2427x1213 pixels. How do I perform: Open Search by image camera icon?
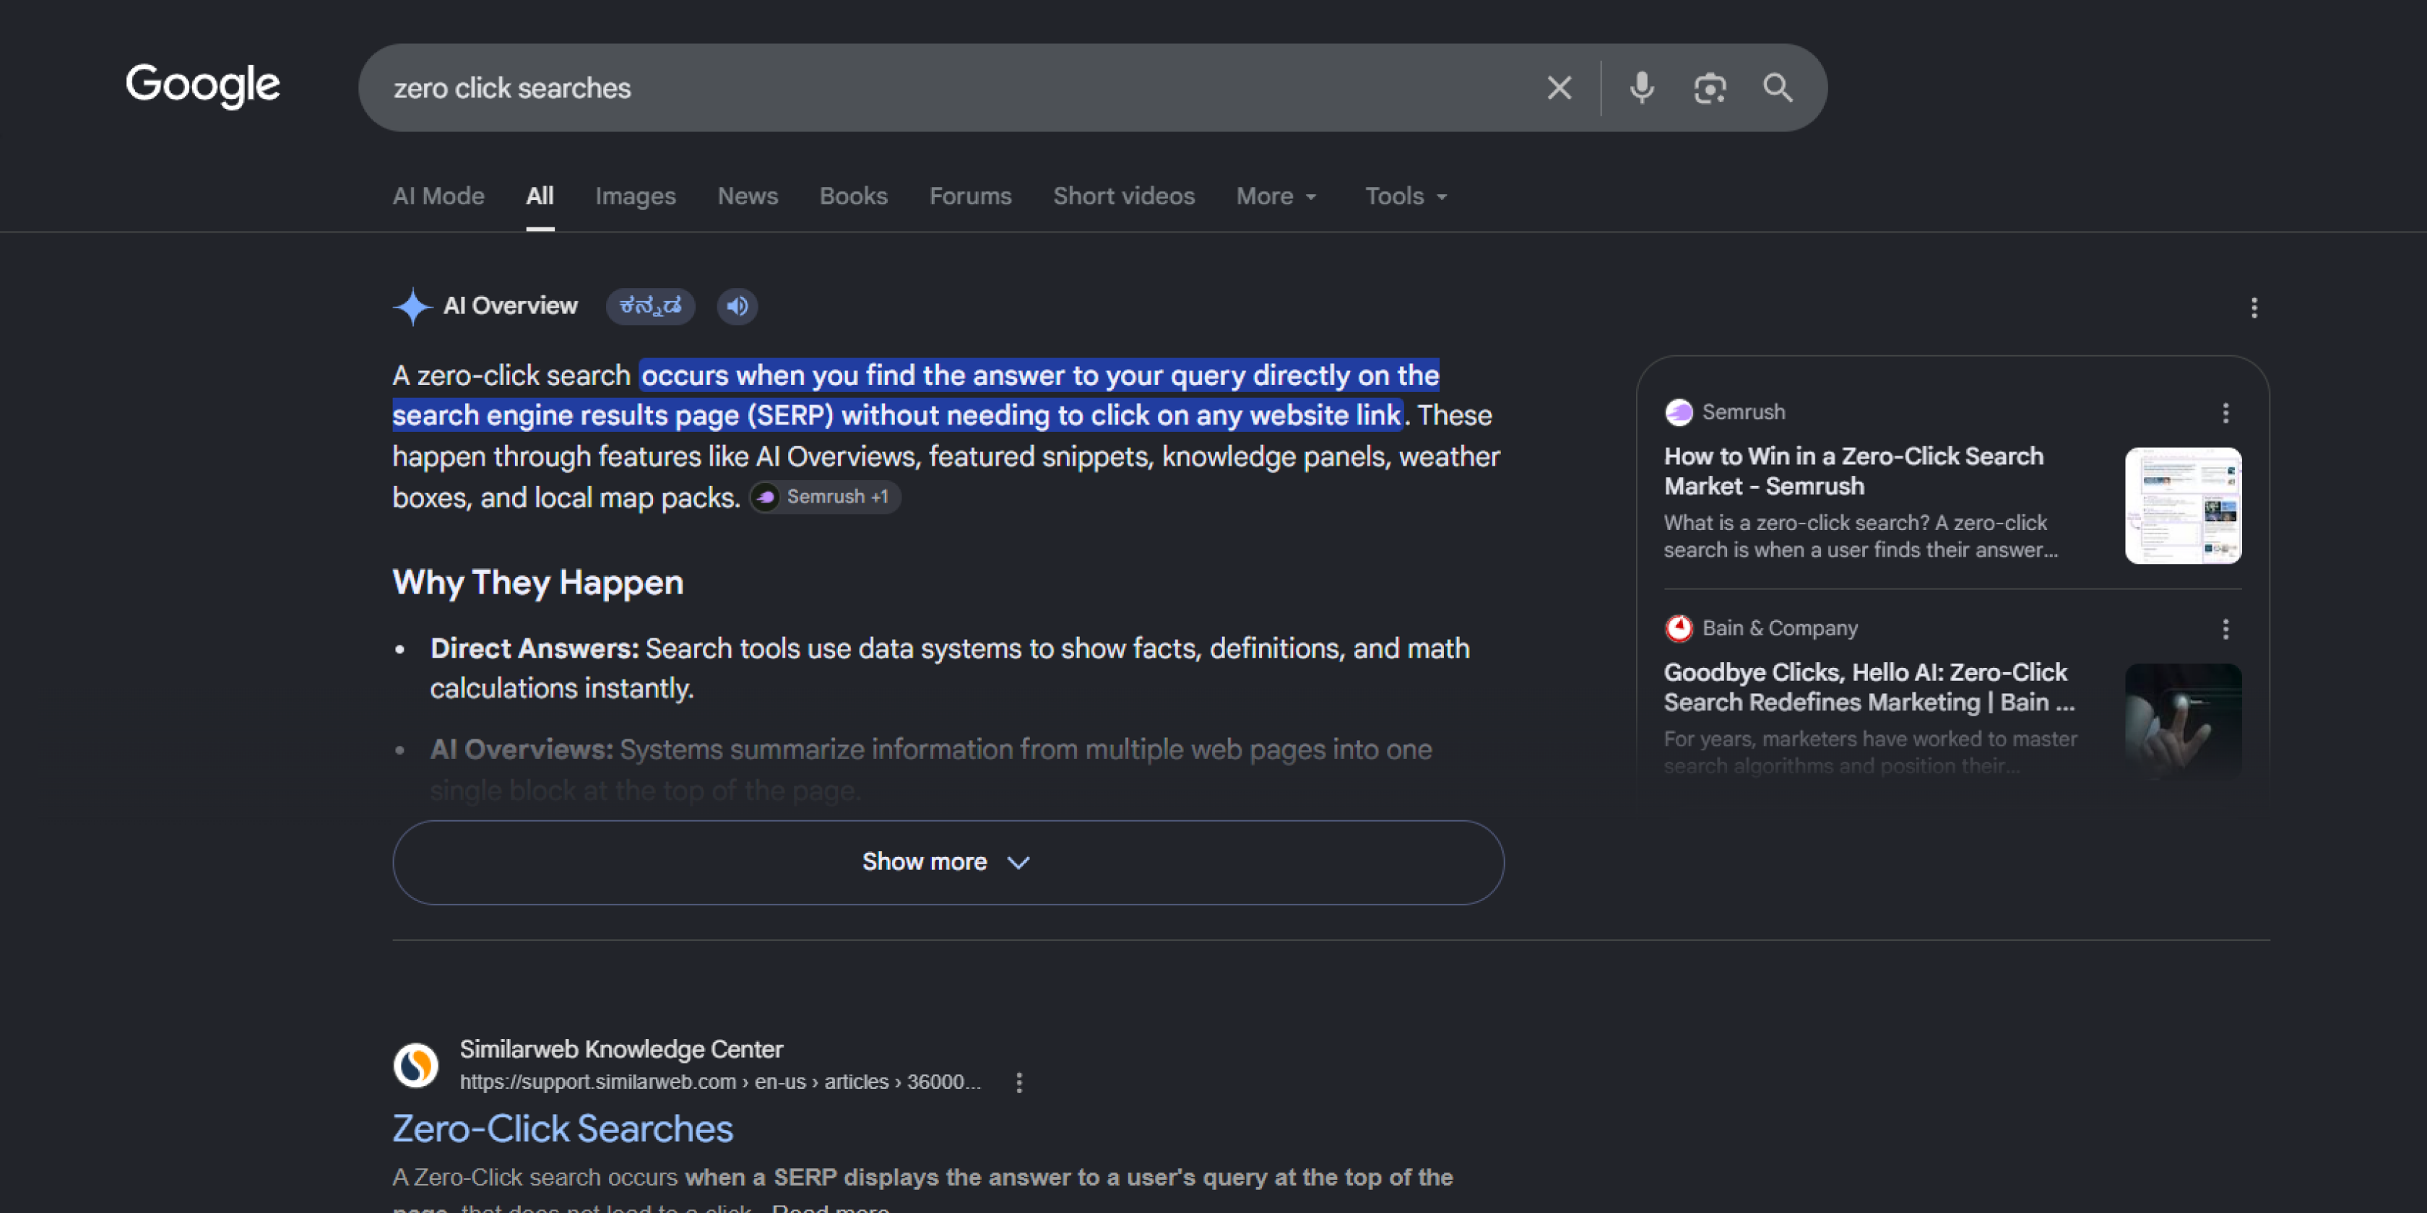[x=1709, y=87]
